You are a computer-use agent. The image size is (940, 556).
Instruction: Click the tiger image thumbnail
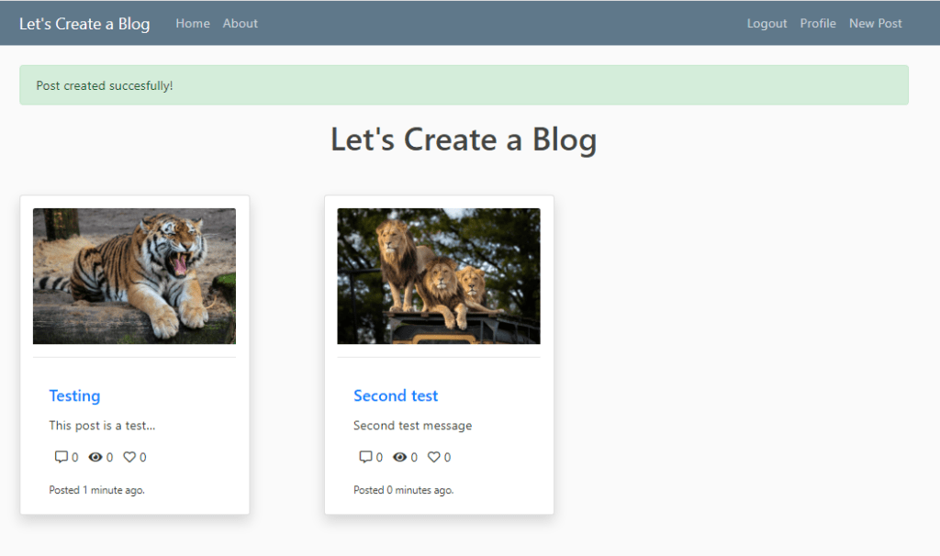(134, 276)
